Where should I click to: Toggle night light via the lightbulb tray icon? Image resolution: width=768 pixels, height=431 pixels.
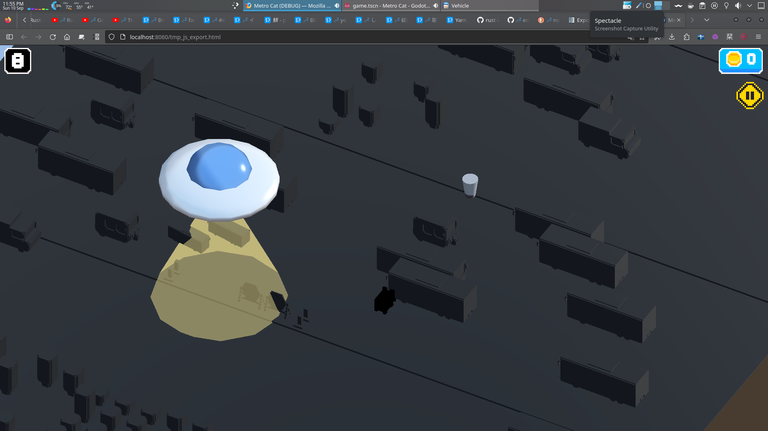pyautogui.click(x=726, y=6)
